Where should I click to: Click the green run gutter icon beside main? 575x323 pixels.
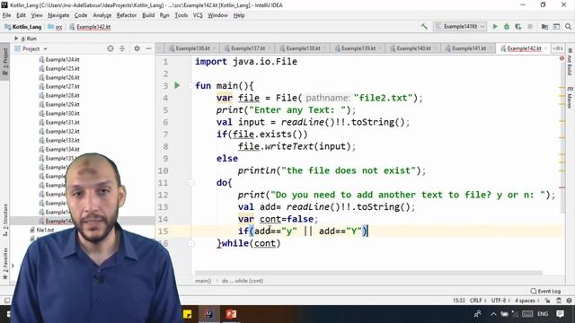pyautogui.click(x=177, y=85)
